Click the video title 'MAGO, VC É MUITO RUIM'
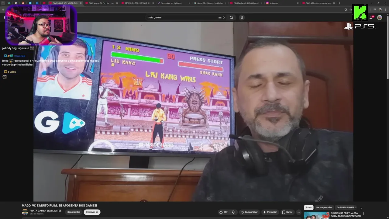Screen dimensions: 389x219 coord(59,206)
